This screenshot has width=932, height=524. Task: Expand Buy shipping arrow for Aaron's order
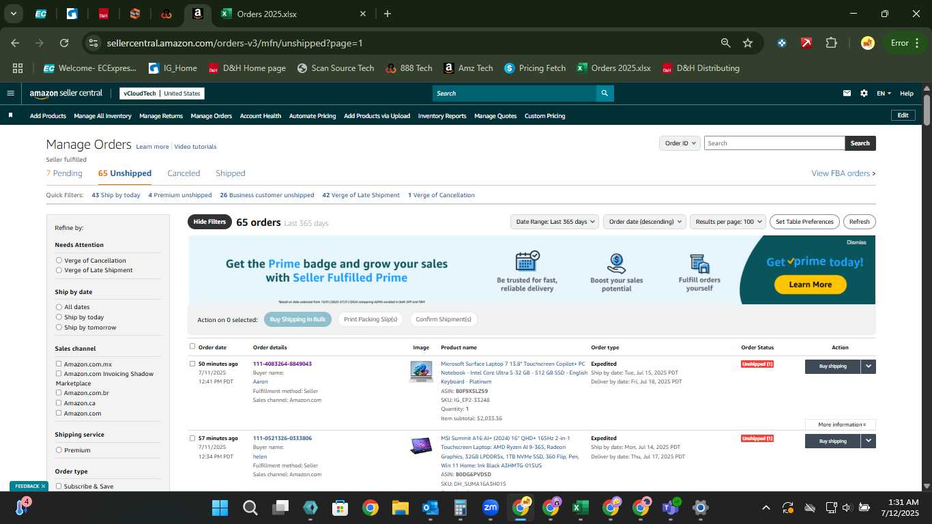click(x=869, y=366)
